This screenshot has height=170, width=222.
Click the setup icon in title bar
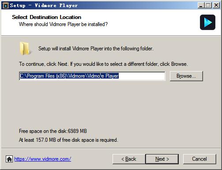(x=6, y=6)
